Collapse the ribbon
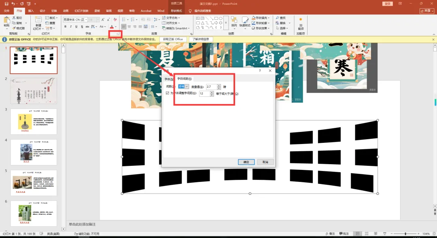437x238 pixels. (434, 34)
